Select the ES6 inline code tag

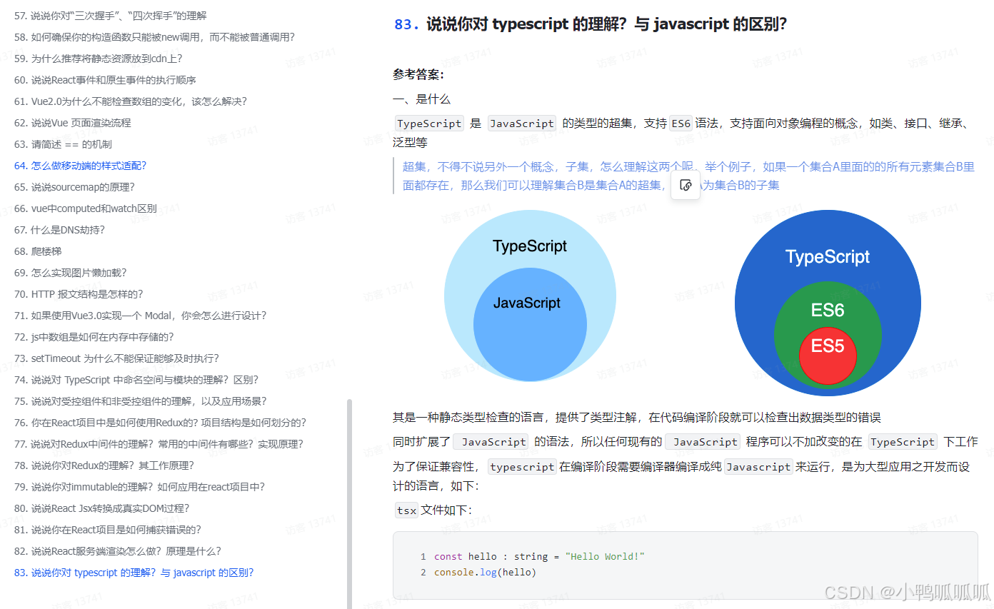coord(680,123)
